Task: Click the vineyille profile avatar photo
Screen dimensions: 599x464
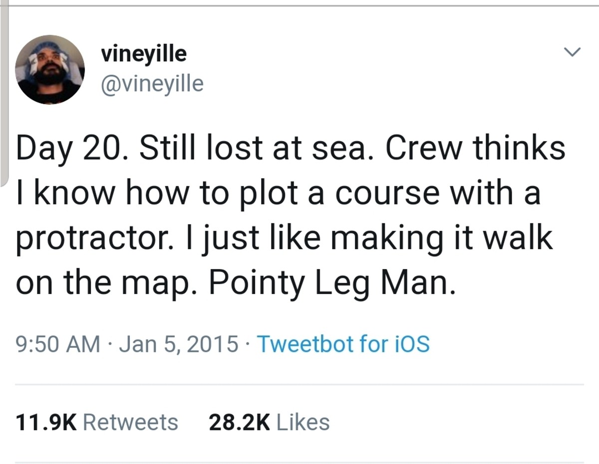Action: click(x=49, y=70)
